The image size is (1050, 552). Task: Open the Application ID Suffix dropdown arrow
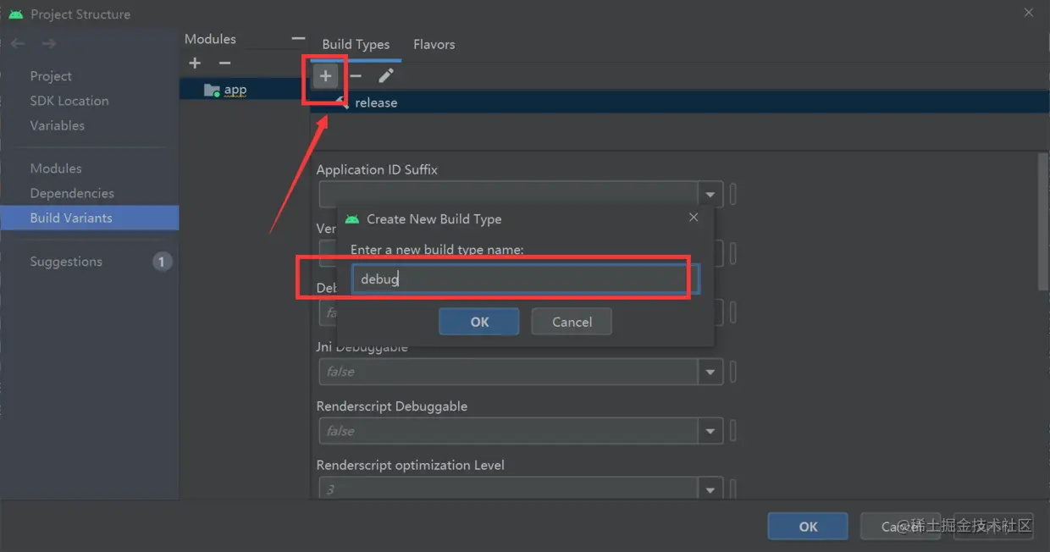click(710, 195)
